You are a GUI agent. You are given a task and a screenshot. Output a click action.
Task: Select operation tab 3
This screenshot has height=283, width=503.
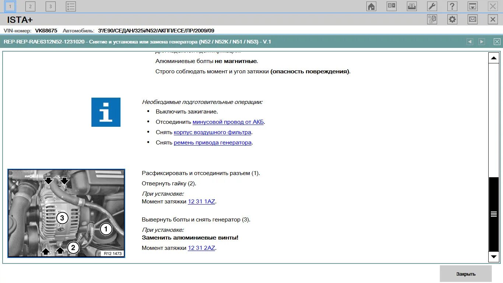coord(50,6)
